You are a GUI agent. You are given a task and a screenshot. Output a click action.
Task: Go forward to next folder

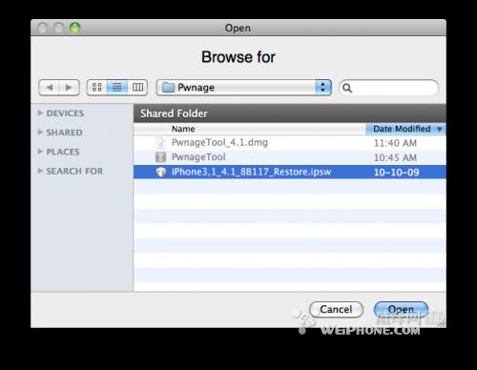tap(69, 87)
